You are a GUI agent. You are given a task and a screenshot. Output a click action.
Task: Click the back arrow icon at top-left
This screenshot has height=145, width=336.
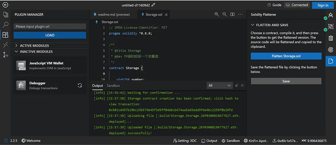(5, 5)
